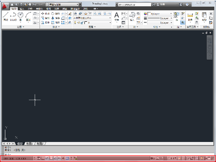Switch to the Output (输出) ribbon tab
The image size is (216, 162).
[x=65, y=9]
